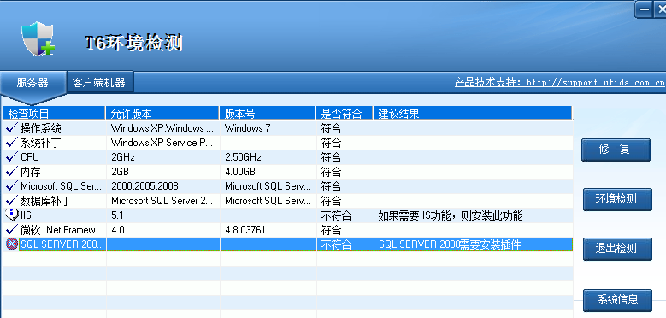Image resolution: width=666 pixels, height=318 pixels.
Task: Click the 建议结果 column header
Action: [x=473, y=114]
